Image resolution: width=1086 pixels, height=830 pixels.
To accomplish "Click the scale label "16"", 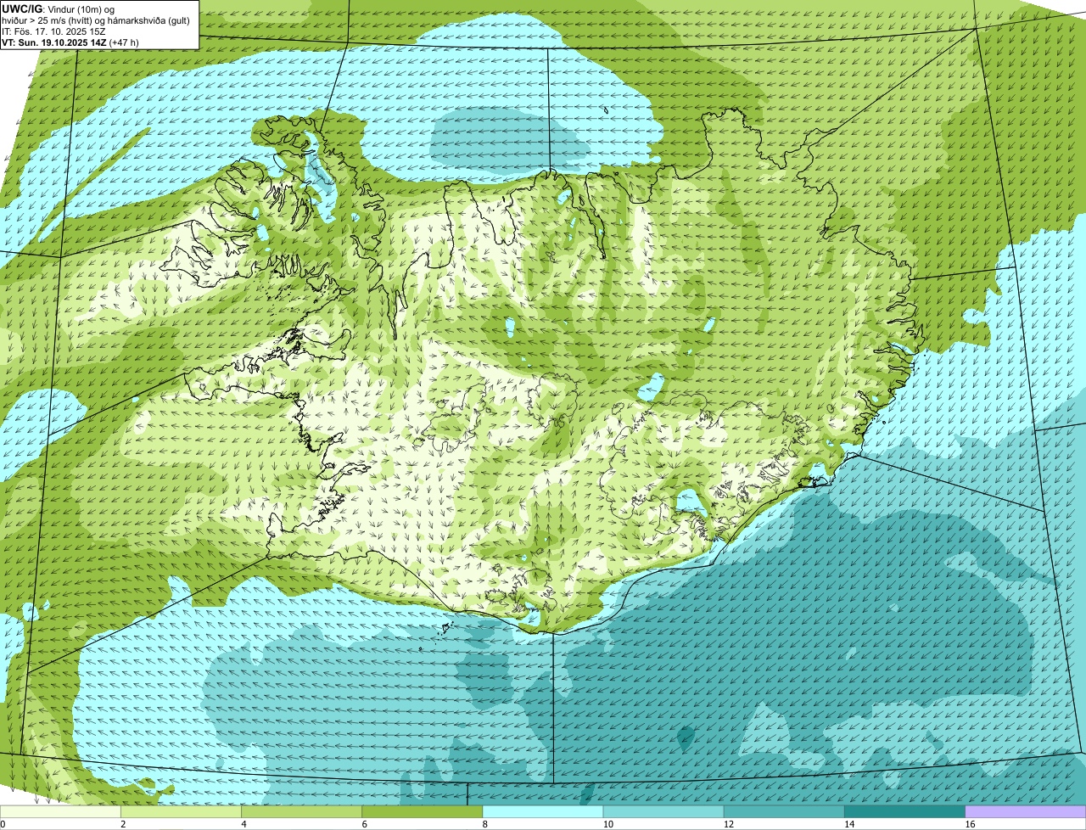I will [x=969, y=824].
